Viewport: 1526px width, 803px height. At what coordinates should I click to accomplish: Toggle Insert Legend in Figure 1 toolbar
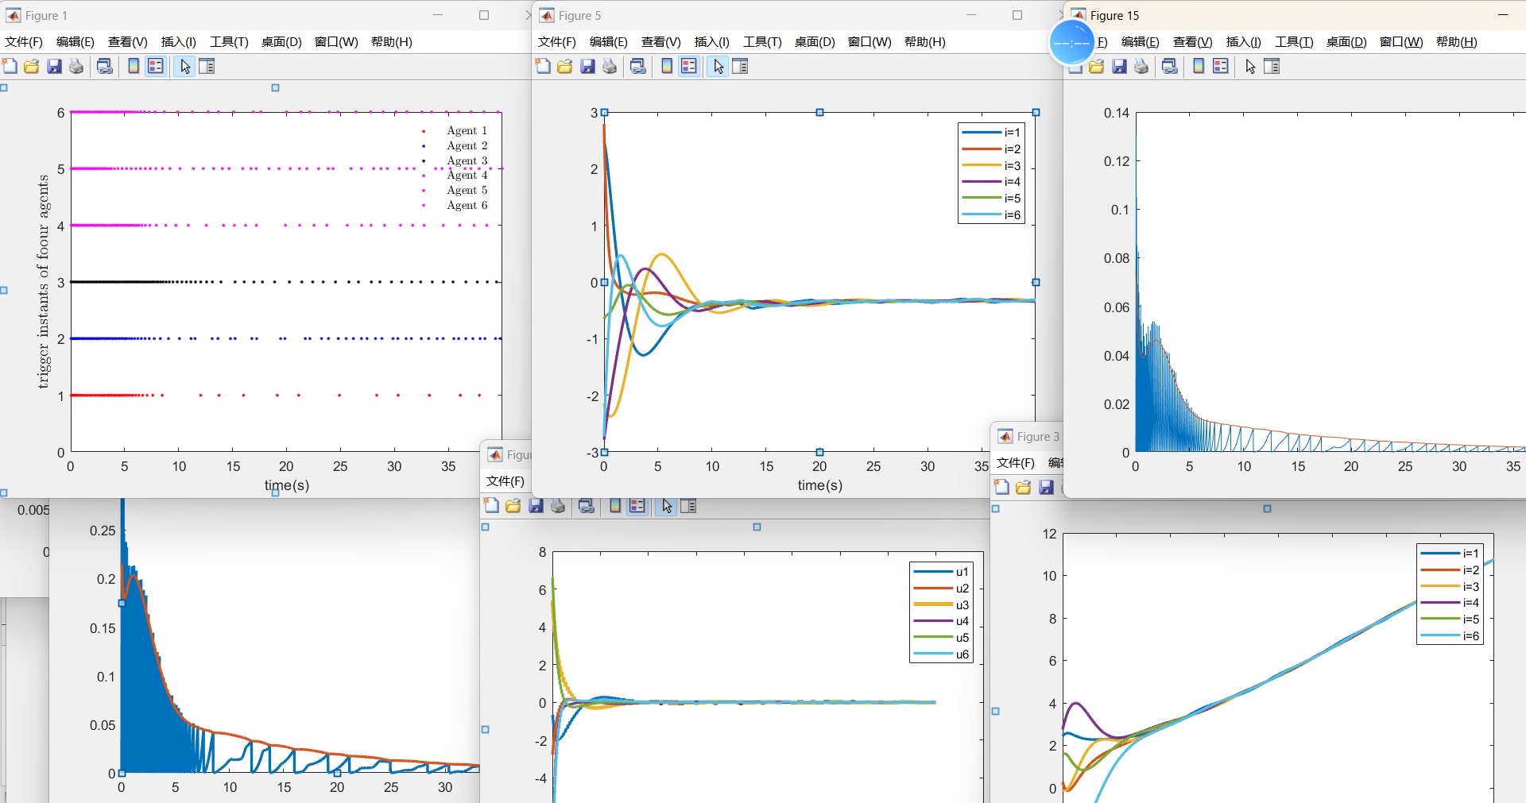pos(156,66)
